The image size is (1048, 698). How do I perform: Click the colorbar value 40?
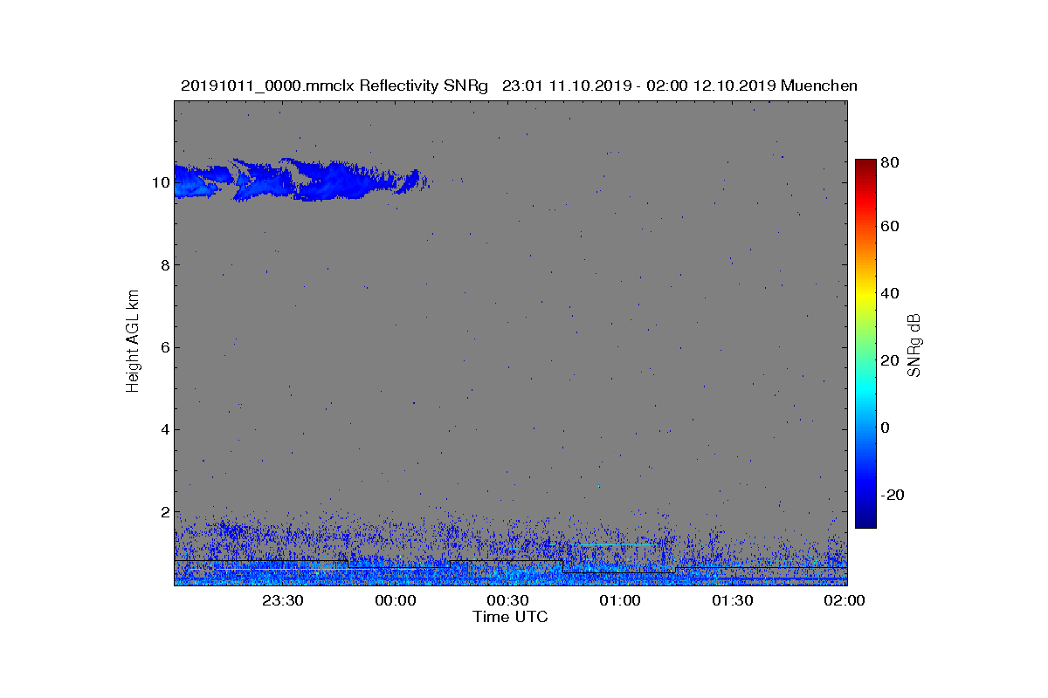[x=891, y=293]
